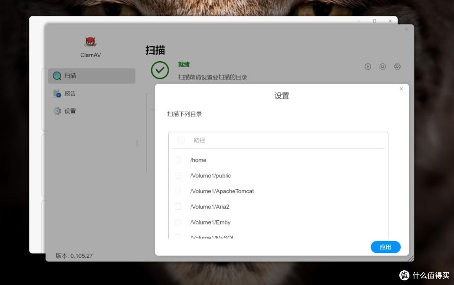Open the 设置 sidebar menu item
This screenshot has height=285, width=454.
click(x=92, y=111)
